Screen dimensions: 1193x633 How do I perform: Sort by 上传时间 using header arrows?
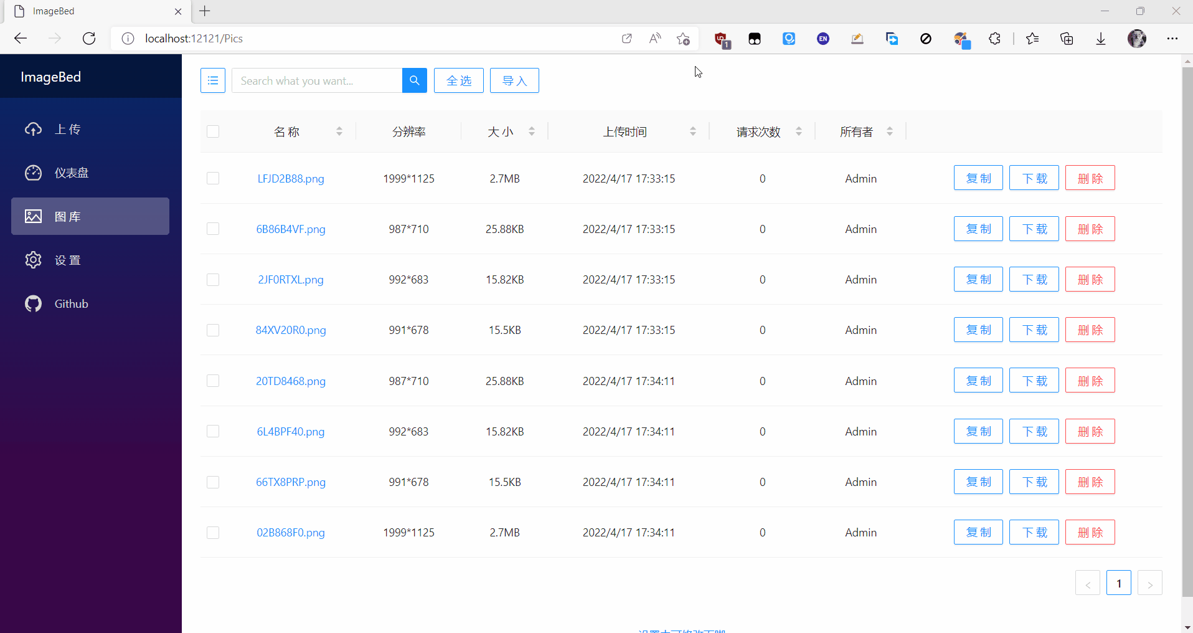[x=692, y=131]
